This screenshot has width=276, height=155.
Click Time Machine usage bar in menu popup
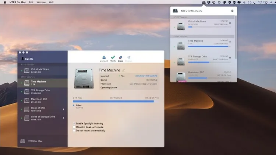[209, 46]
